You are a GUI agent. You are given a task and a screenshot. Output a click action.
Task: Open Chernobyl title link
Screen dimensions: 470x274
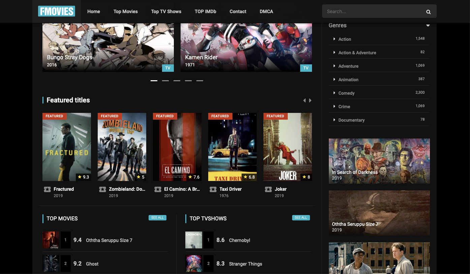point(240,240)
